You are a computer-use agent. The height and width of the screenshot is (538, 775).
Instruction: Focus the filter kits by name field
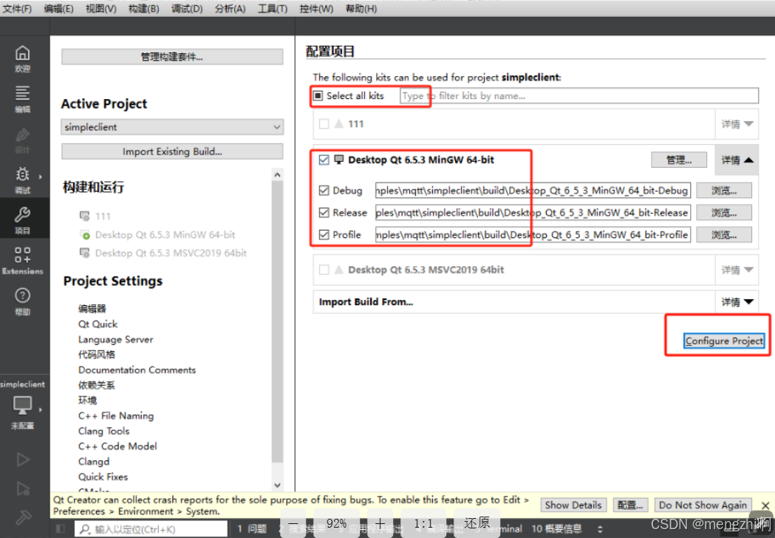click(578, 95)
